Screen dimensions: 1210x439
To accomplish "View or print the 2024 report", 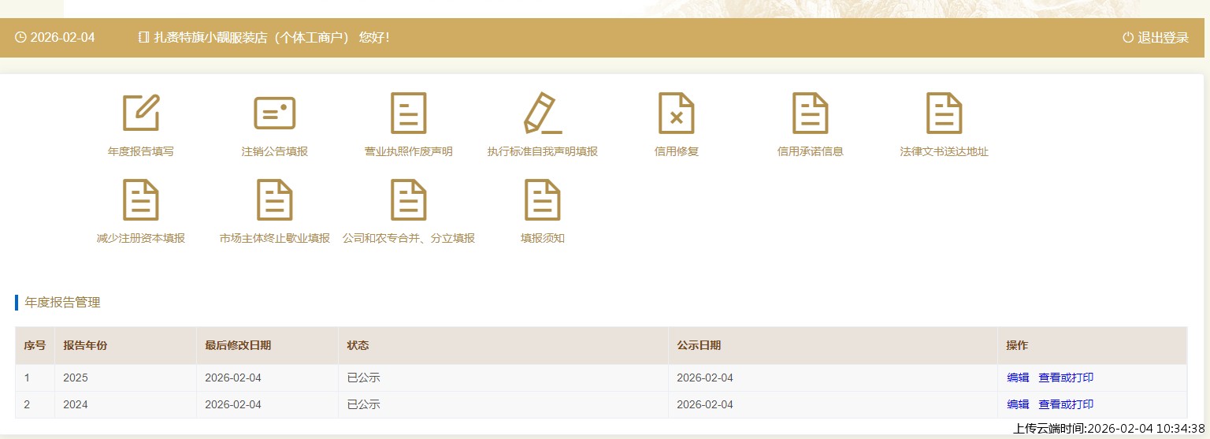I will (1066, 404).
